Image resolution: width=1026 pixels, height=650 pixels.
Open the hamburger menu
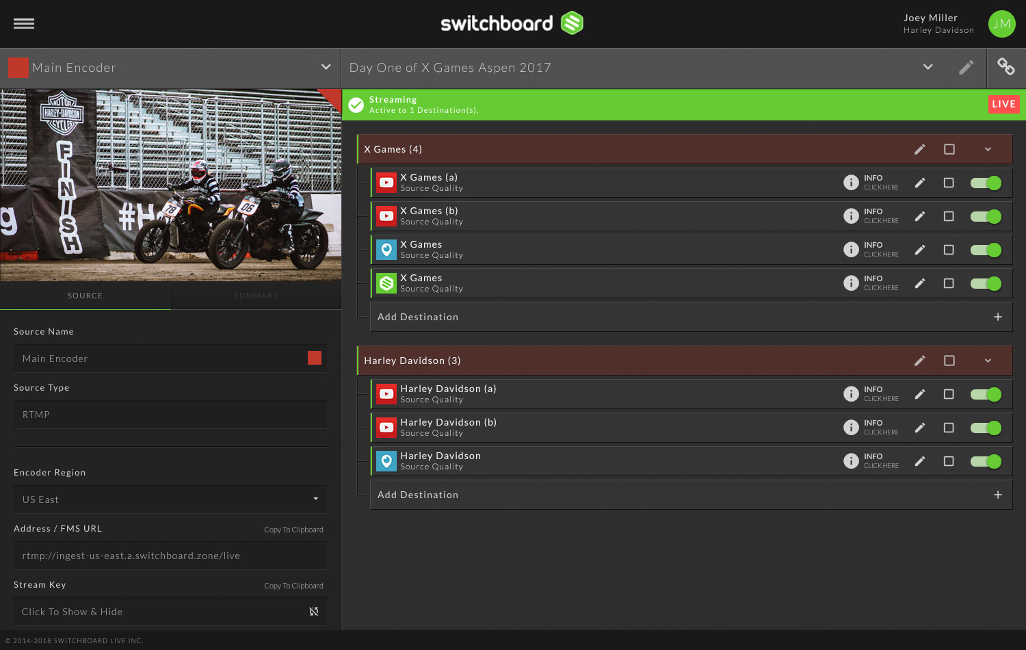[24, 23]
